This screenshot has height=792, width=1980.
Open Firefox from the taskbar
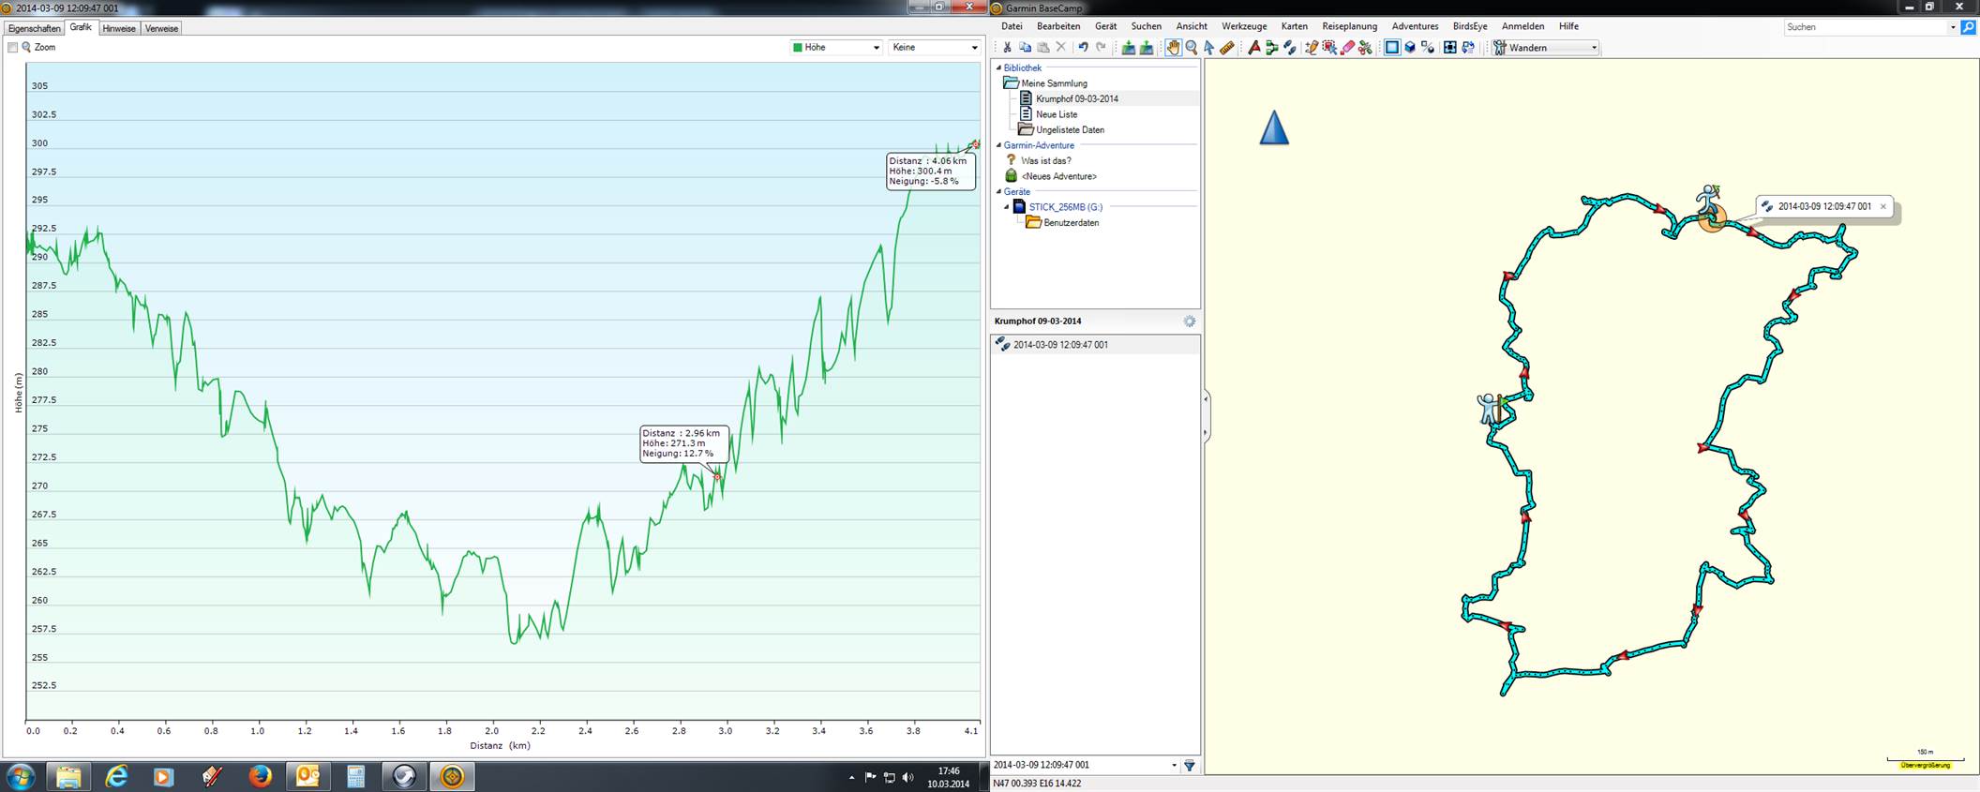point(260,776)
